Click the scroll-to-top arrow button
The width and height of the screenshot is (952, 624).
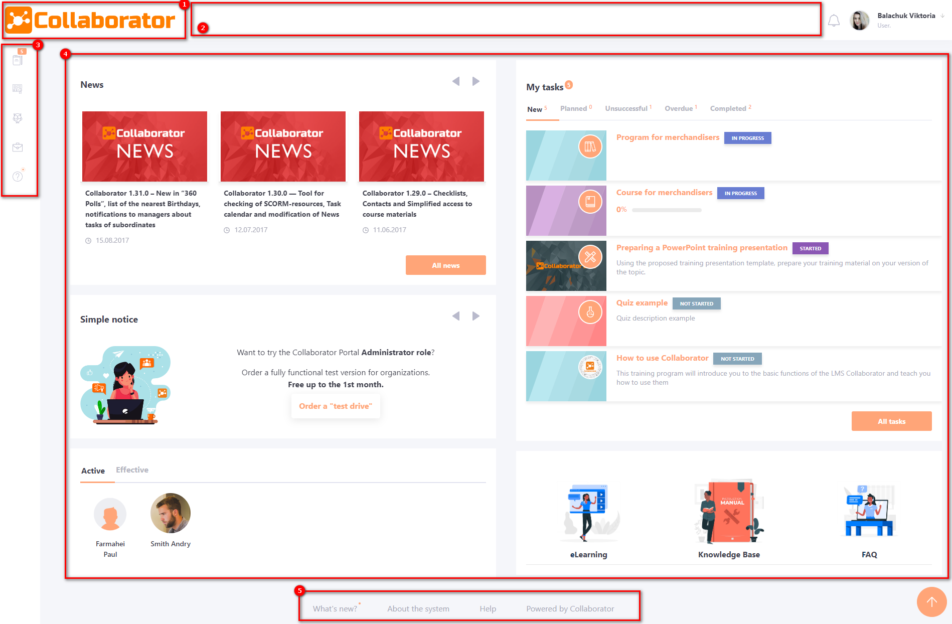coord(932,601)
